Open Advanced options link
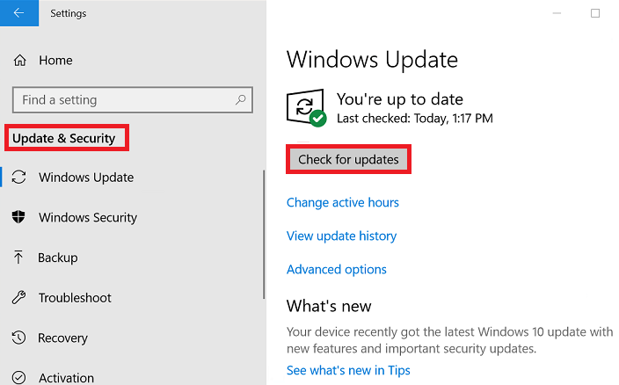Screen dimensions: 619x385 pyautogui.click(x=337, y=270)
